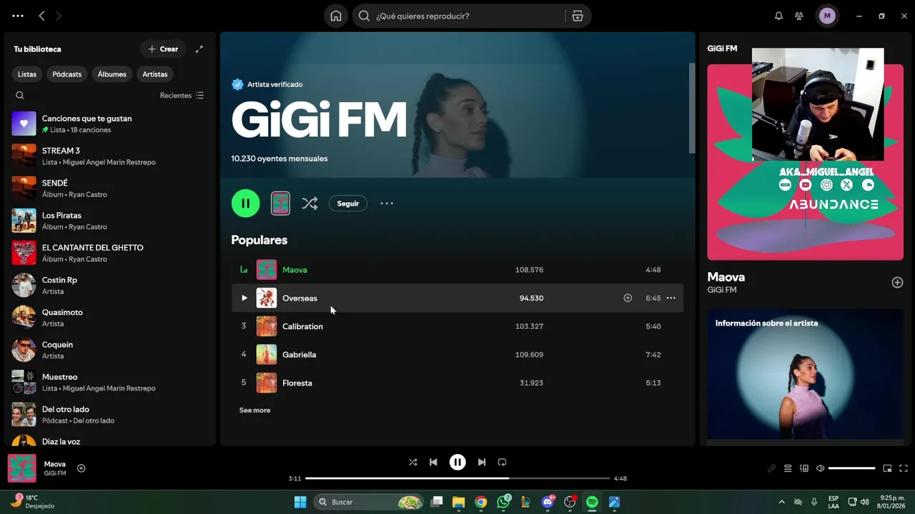Toggle shuffle on the artist page
The width and height of the screenshot is (915, 514).
point(310,203)
